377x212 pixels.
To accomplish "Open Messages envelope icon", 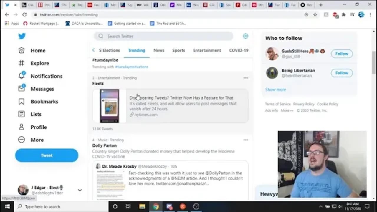I will [22, 88].
